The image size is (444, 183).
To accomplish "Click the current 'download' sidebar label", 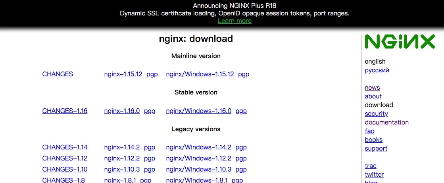I will point(379,105).
